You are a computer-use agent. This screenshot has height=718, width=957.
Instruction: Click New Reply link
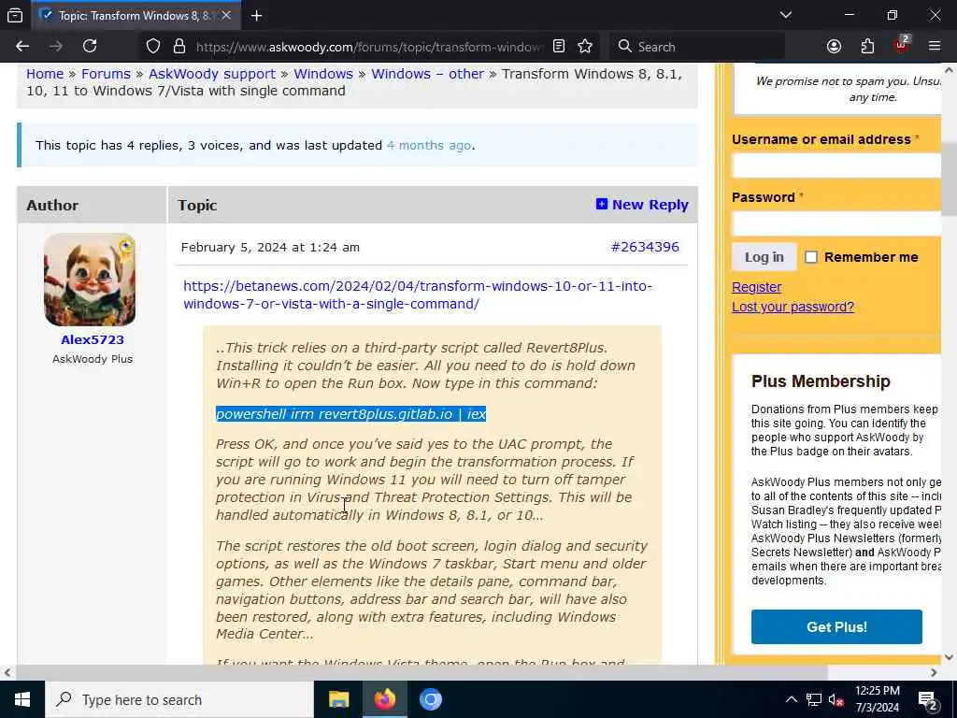pos(642,205)
